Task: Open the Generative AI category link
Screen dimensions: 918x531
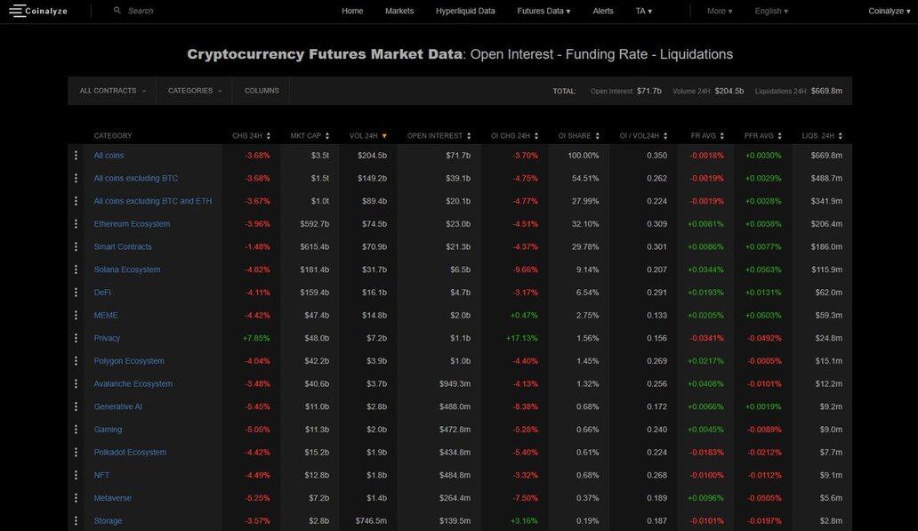Action: pos(118,406)
